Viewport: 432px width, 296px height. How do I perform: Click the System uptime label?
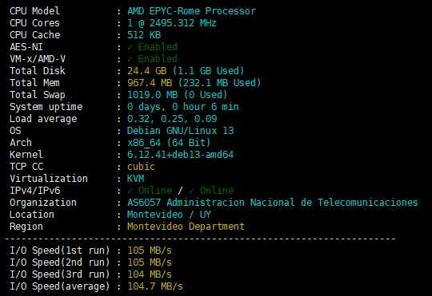click(46, 107)
